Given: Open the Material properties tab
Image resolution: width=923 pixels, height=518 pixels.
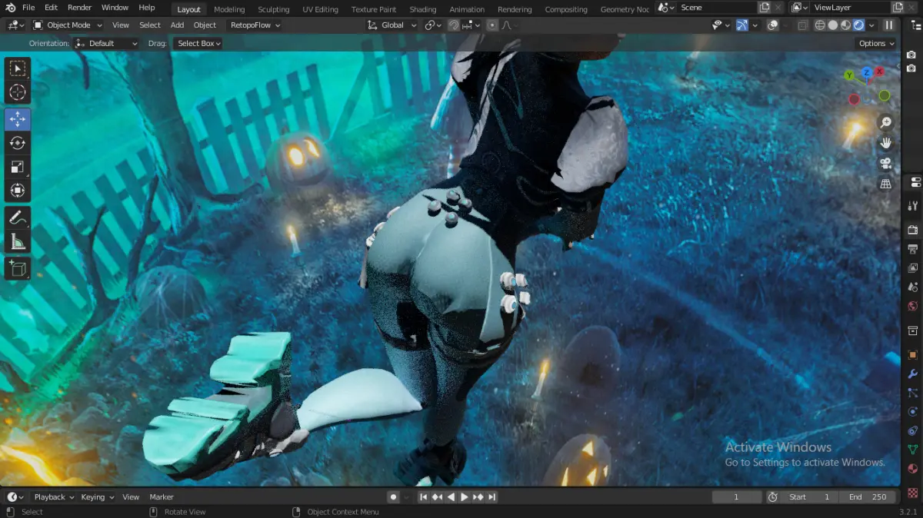Looking at the screenshot, I should [913, 469].
